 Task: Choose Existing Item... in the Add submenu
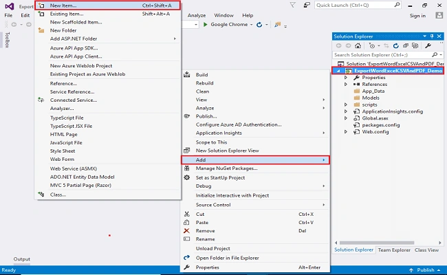[108, 14]
